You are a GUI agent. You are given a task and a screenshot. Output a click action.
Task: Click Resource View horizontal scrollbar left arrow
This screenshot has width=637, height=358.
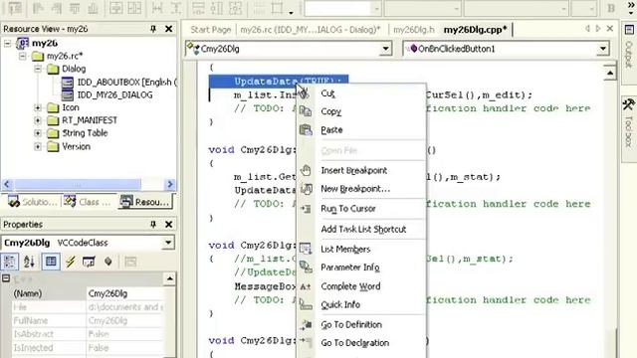pyautogui.click(x=7, y=184)
